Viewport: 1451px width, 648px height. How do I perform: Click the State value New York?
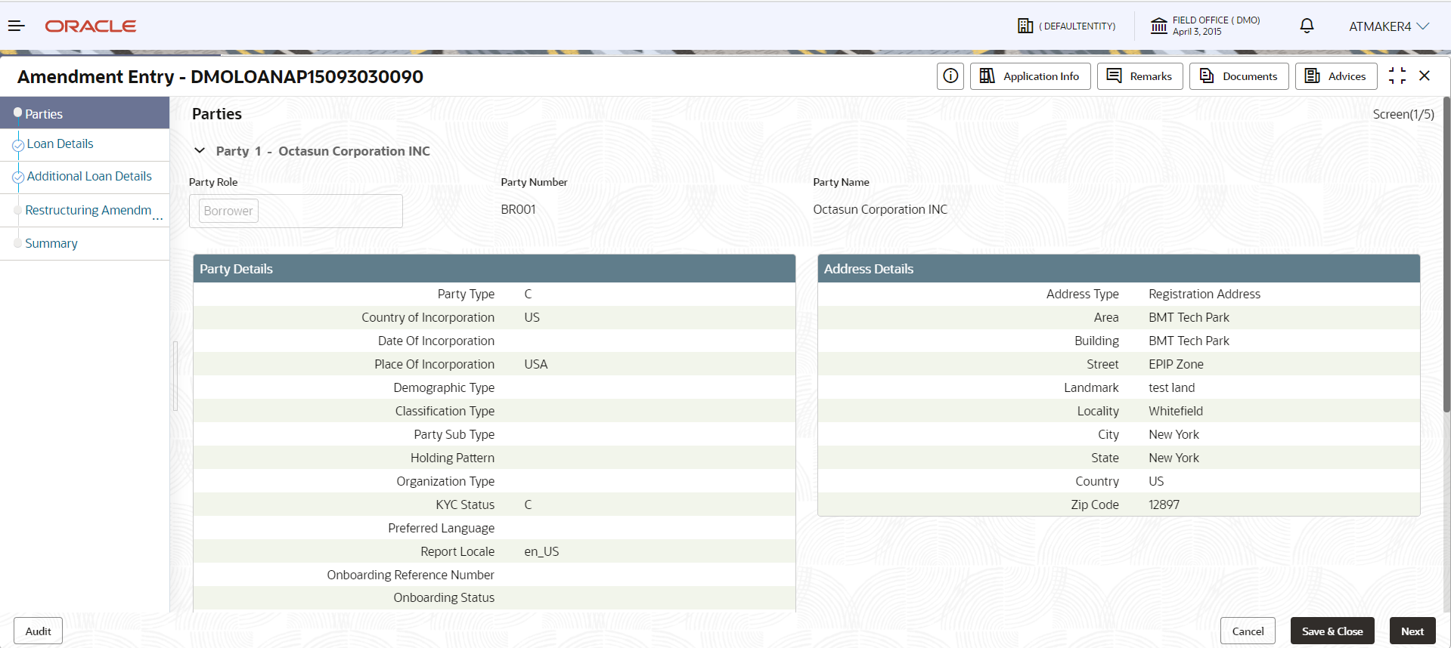pyautogui.click(x=1174, y=458)
